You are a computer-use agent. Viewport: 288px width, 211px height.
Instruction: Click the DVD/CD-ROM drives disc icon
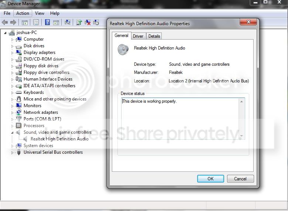(x=19, y=59)
